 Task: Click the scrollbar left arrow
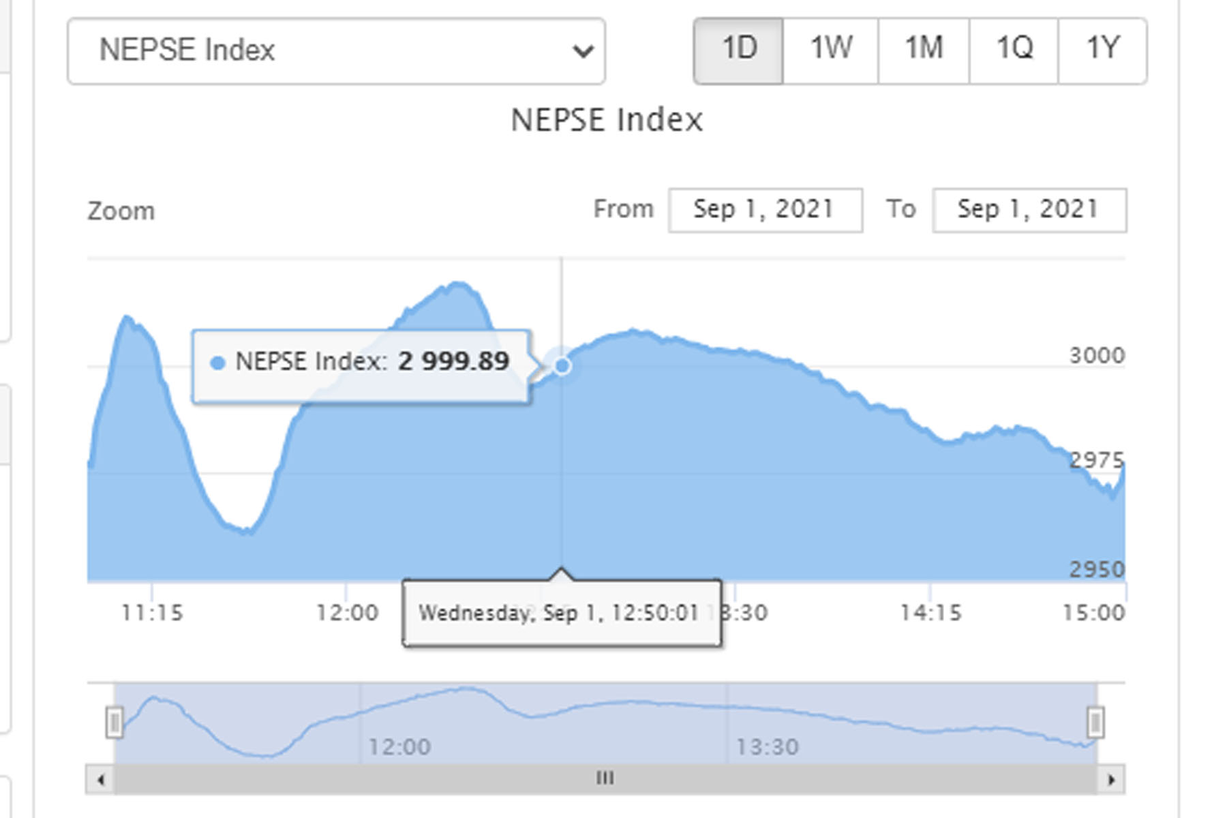pos(101,779)
